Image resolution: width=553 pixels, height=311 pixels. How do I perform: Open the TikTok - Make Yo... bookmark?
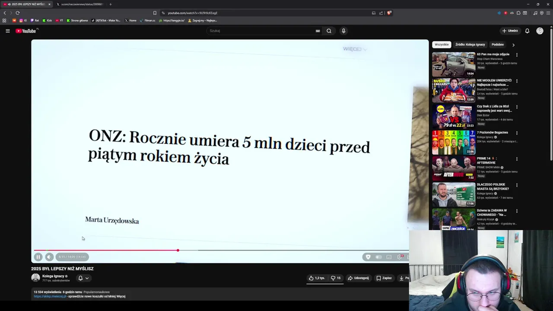106,20
